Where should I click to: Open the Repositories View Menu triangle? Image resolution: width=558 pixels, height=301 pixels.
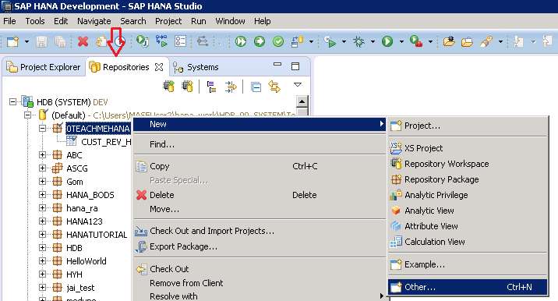pyautogui.click(x=298, y=85)
